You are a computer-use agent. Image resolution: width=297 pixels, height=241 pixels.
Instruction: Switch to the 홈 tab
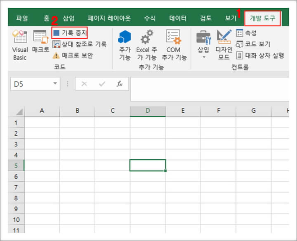46,18
